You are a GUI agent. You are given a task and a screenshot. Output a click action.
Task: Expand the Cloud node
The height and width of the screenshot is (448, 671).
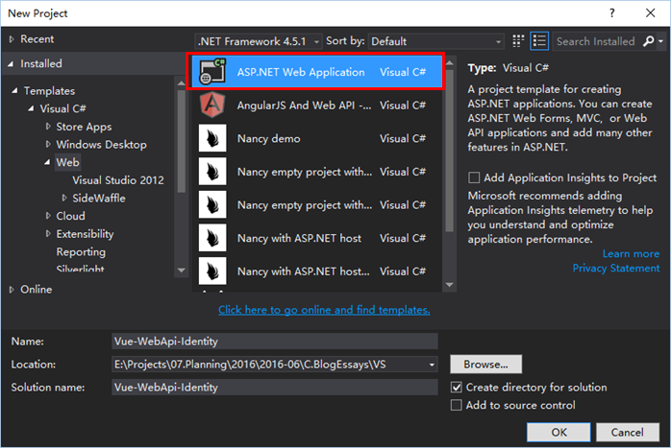pyautogui.click(x=48, y=216)
